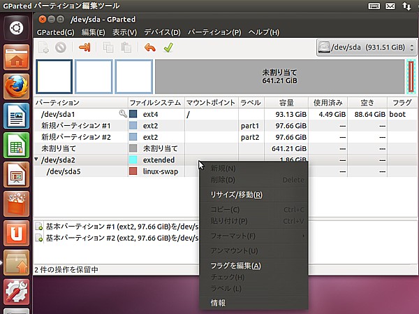Click the paste partition toolbar icon
This screenshot has height=314, width=419.
pyautogui.click(x=126, y=48)
